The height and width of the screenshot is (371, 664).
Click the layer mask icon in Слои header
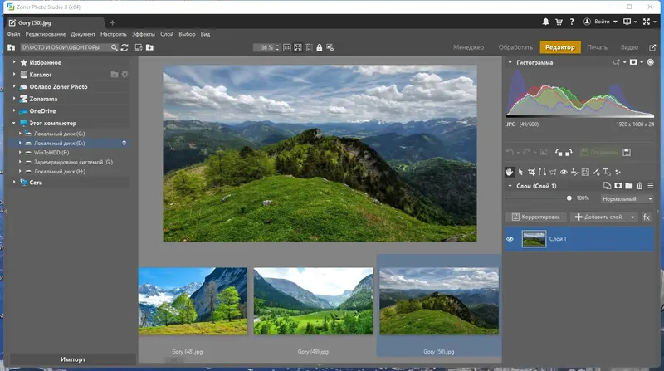click(618, 186)
